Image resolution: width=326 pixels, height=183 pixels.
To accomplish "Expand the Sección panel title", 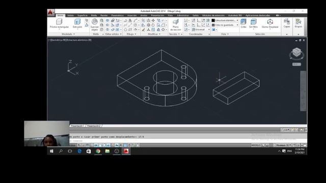I will pyautogui.click(x=174, y=34).
